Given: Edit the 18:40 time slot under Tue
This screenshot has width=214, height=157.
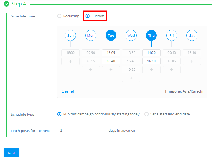Looking at the screenshot, I should pyautogui.click(x=111, y=61).
